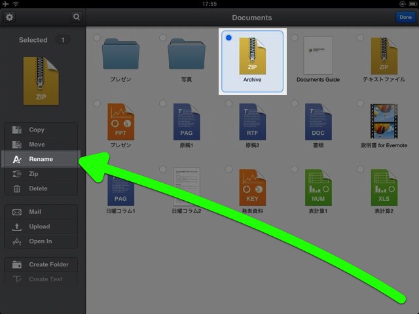Screen dimensions: 419x314
Task: Click the Mail envelope icon
Action: click(x=16, y=212)
